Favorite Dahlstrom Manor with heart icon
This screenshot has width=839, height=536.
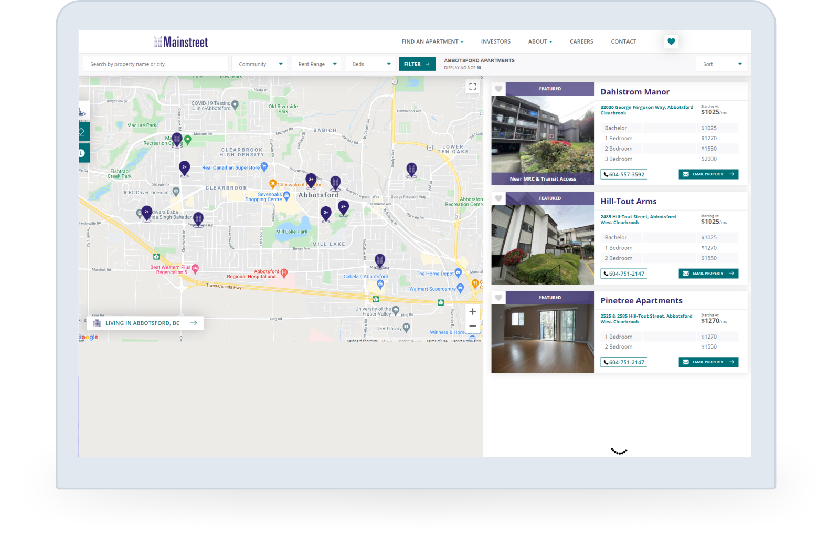tap(498, 89)
